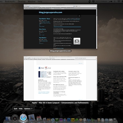This screenshot has width=123, height=123.
Task: Expand the Options submenu arrow
Action: (32, 109)
